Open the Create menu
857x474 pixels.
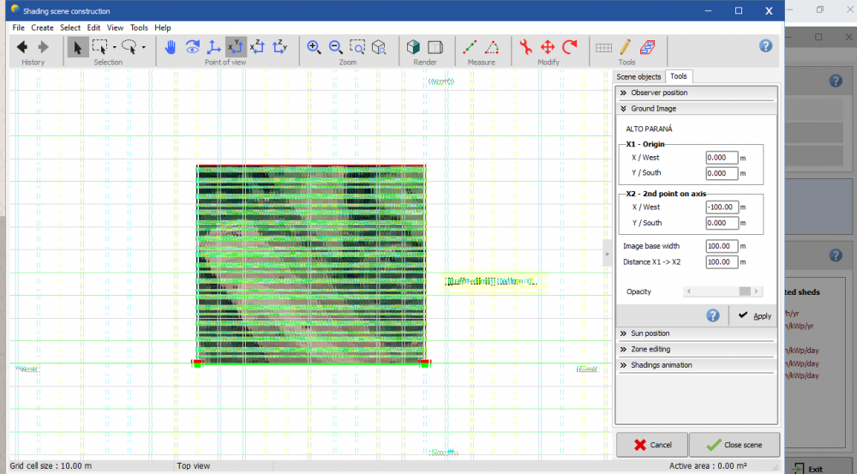[x=42, y=28]
